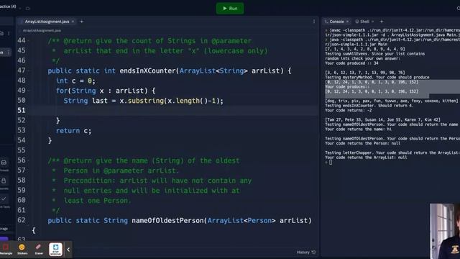Click the webcam video thumbnail

click(445, 231)
